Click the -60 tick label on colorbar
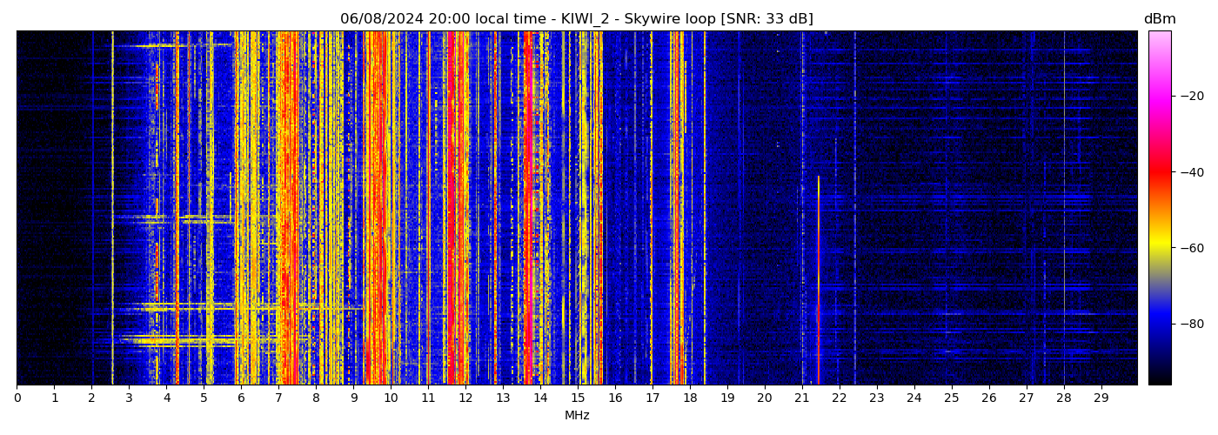 1191,248
